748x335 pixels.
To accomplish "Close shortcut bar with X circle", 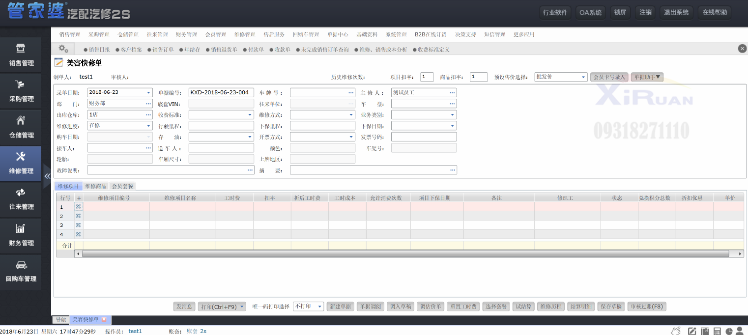I will [742, 48].
